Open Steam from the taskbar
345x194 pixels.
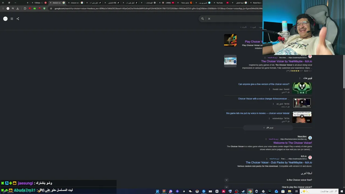(243, 192)
